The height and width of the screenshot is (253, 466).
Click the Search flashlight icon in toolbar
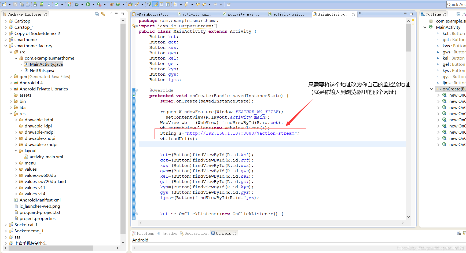137,4
